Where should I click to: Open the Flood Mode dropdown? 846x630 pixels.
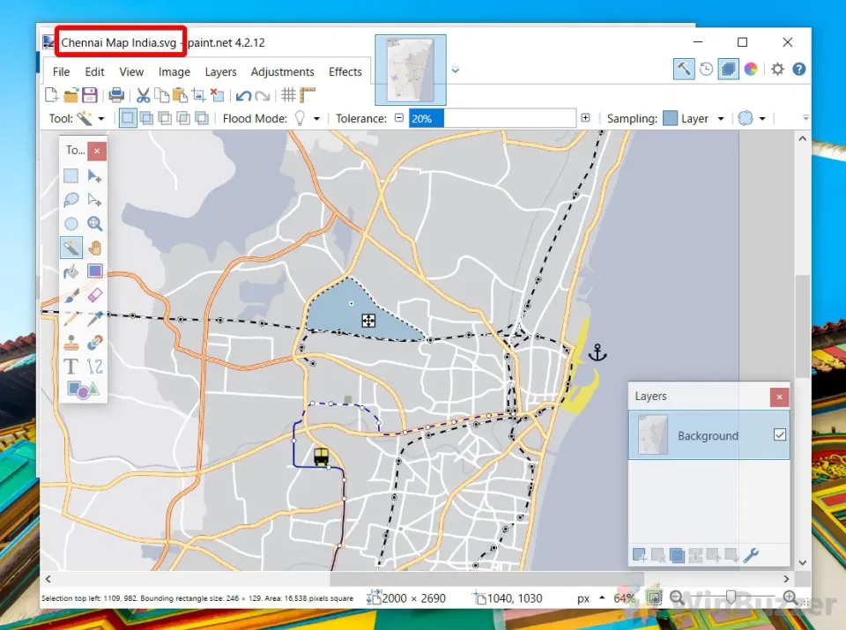coord(307,118)
